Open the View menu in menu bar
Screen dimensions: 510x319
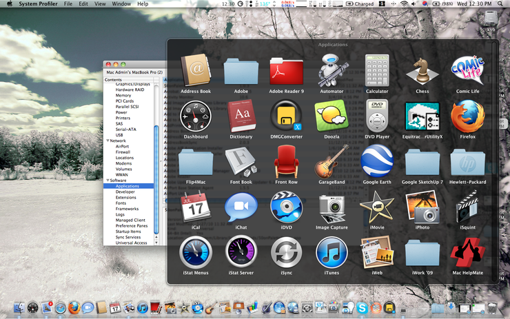click(x=100, y=4)
